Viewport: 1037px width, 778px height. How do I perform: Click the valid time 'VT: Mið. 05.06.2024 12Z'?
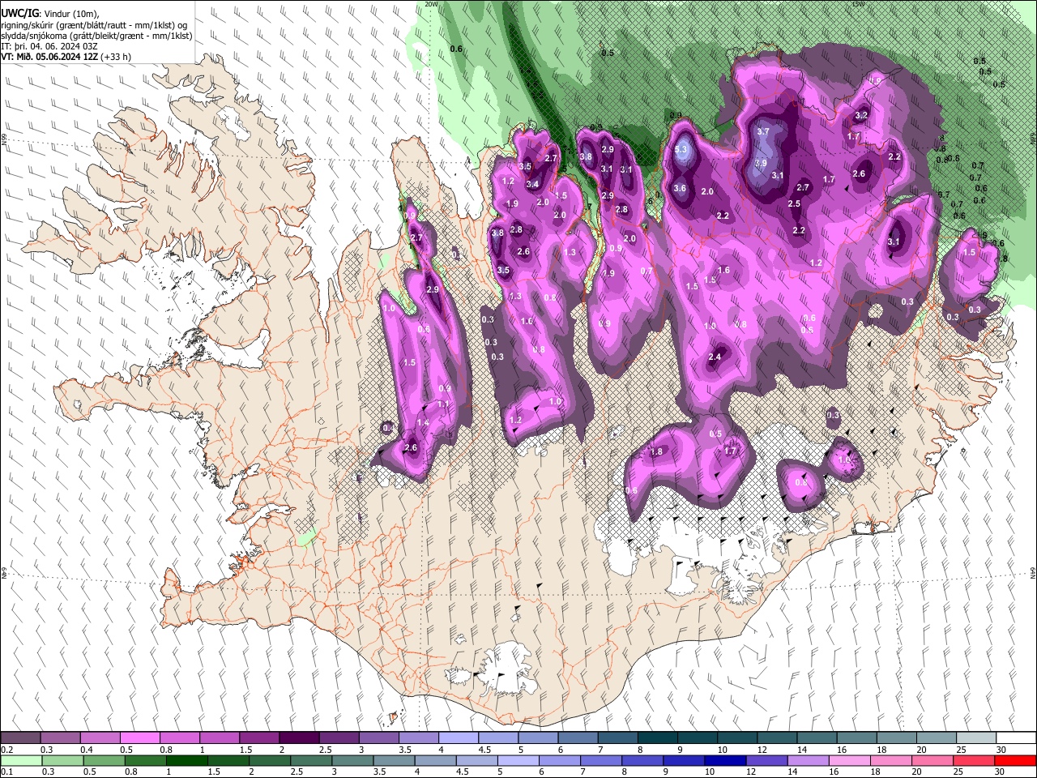tap(49, 57)
